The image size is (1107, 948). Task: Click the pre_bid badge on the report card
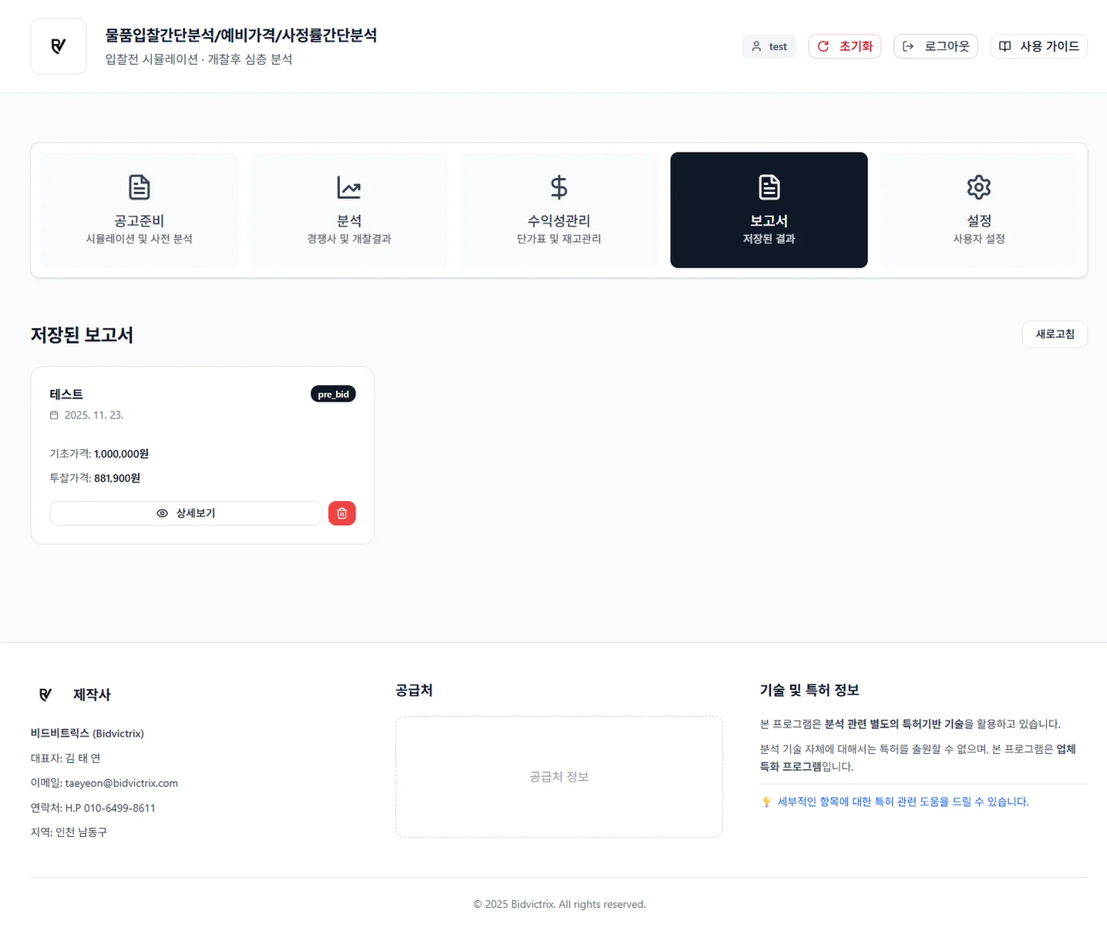click(333, 393)
